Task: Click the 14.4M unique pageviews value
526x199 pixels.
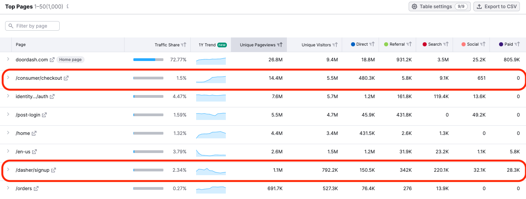Action: [276, 78]
